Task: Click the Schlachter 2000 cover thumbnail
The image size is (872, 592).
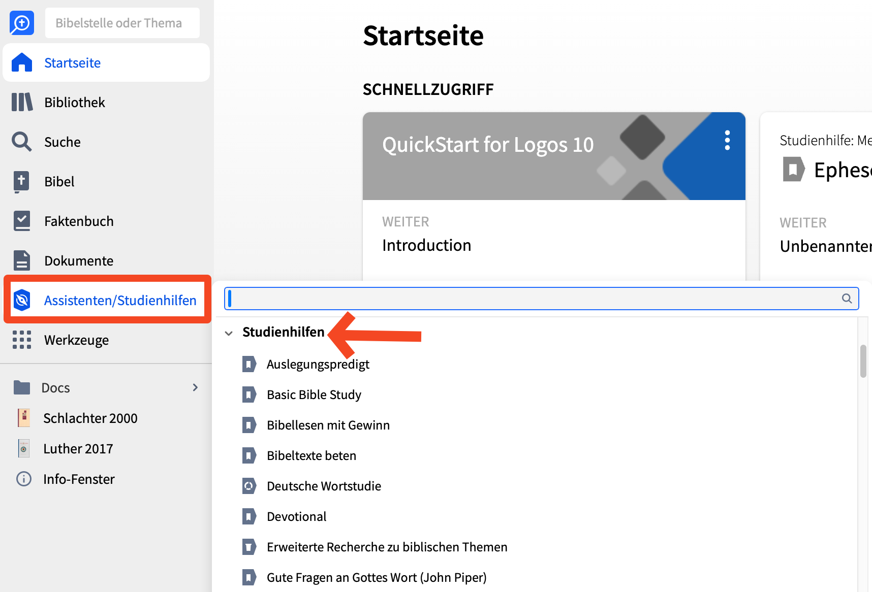Action: point(24,418)
